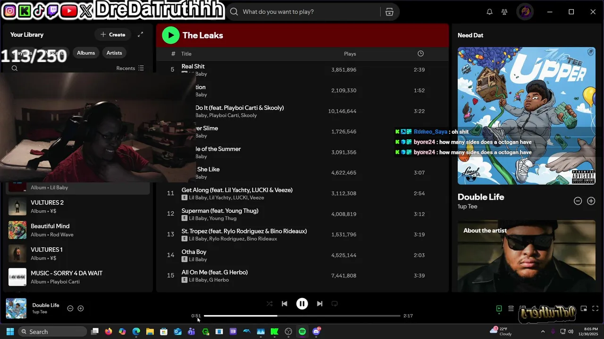Enter full screen player mode
604x339 pixels.
coord(595,308)
